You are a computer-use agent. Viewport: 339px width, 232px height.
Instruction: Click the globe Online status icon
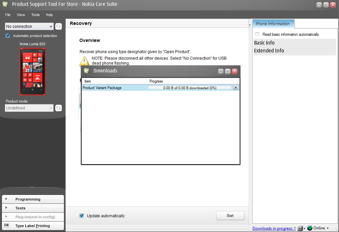310,228
